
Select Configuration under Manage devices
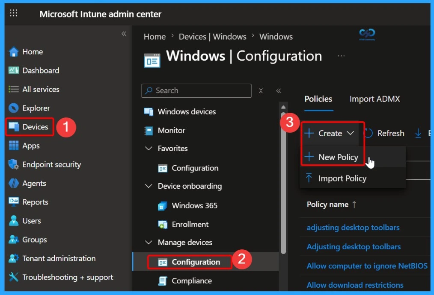point(196,262)
